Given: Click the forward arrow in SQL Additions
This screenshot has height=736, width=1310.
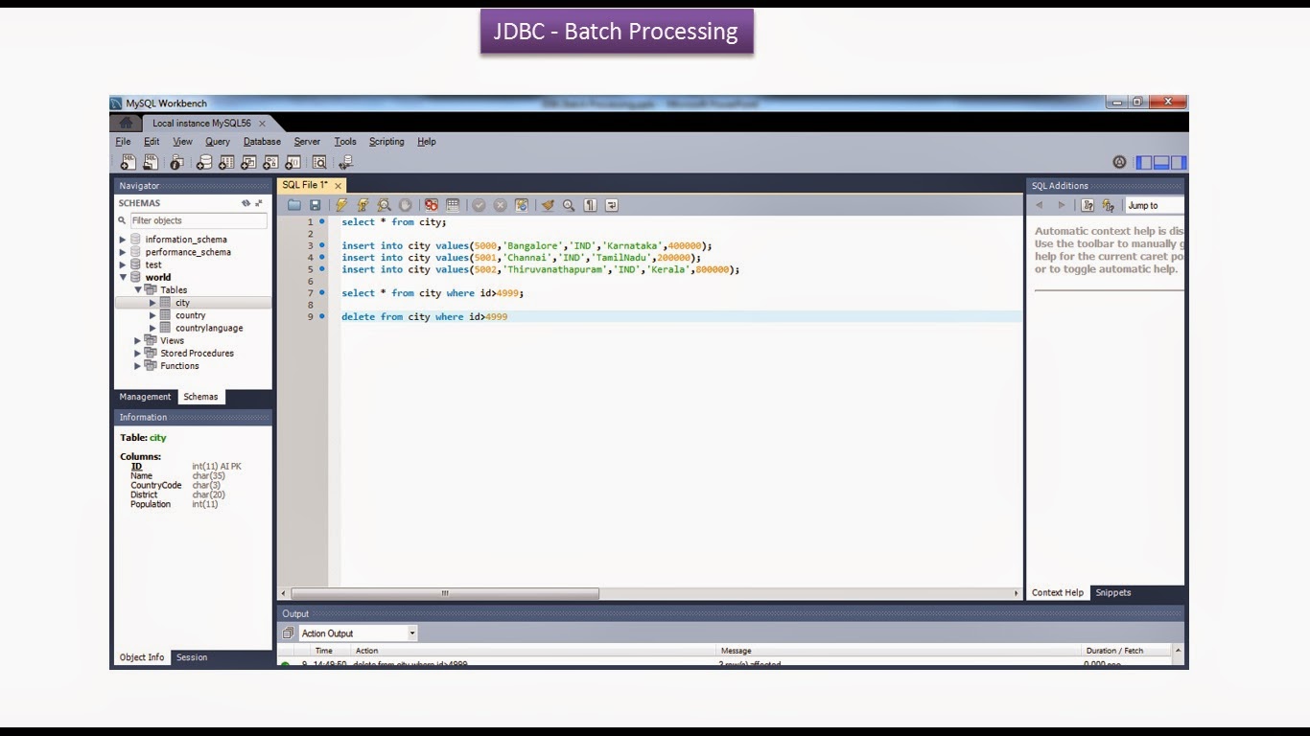Looking at the screenshot, I should coord(1062,204).
